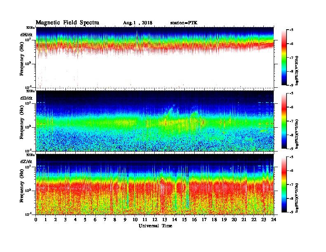Click '-5' tick on dZ/dt color bar
Image resolution: width=326 pixels, height=252 pixels.
coord(291,157)
